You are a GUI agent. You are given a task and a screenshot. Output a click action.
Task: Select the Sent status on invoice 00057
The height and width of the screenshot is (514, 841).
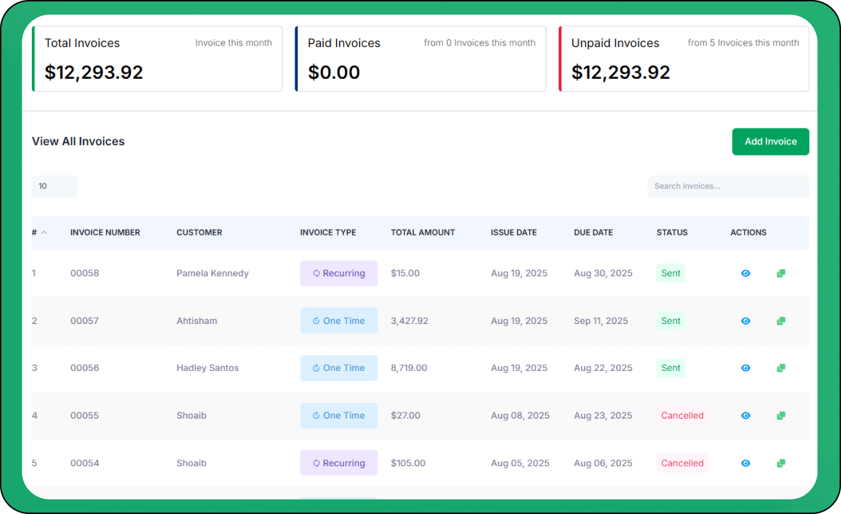click(670, 321)
